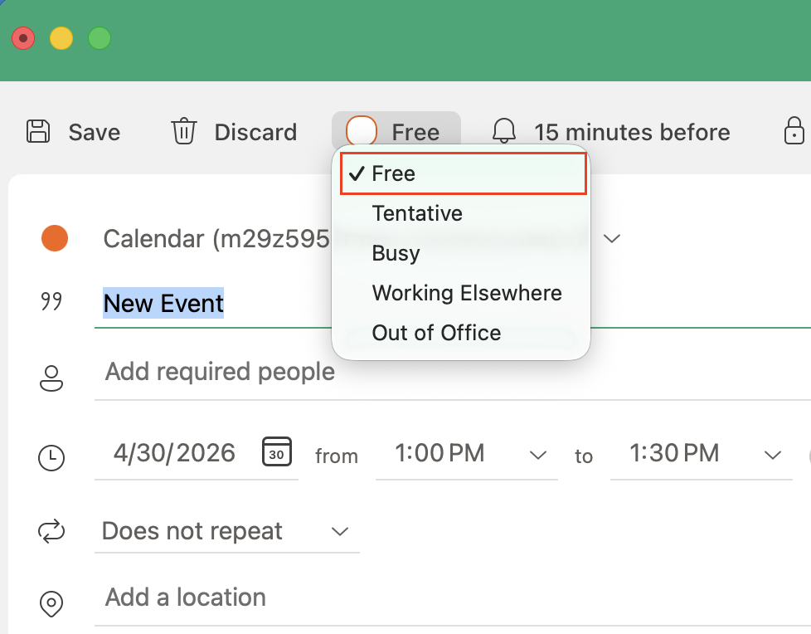Click the yellow minimize window button
811x634 pixels.
[61, 38]
